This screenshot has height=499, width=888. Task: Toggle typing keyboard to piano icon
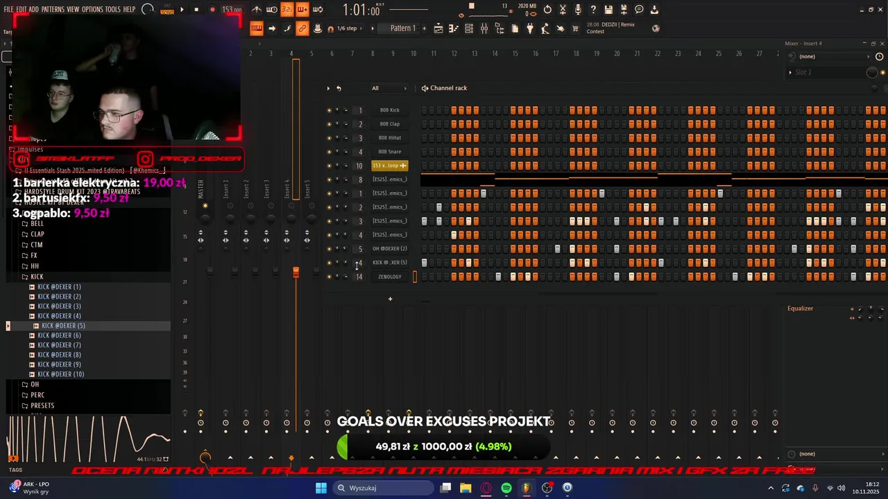pos(257,28)
